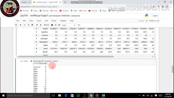
Task: Open the Edit menu
Action: tap(24, 21)
